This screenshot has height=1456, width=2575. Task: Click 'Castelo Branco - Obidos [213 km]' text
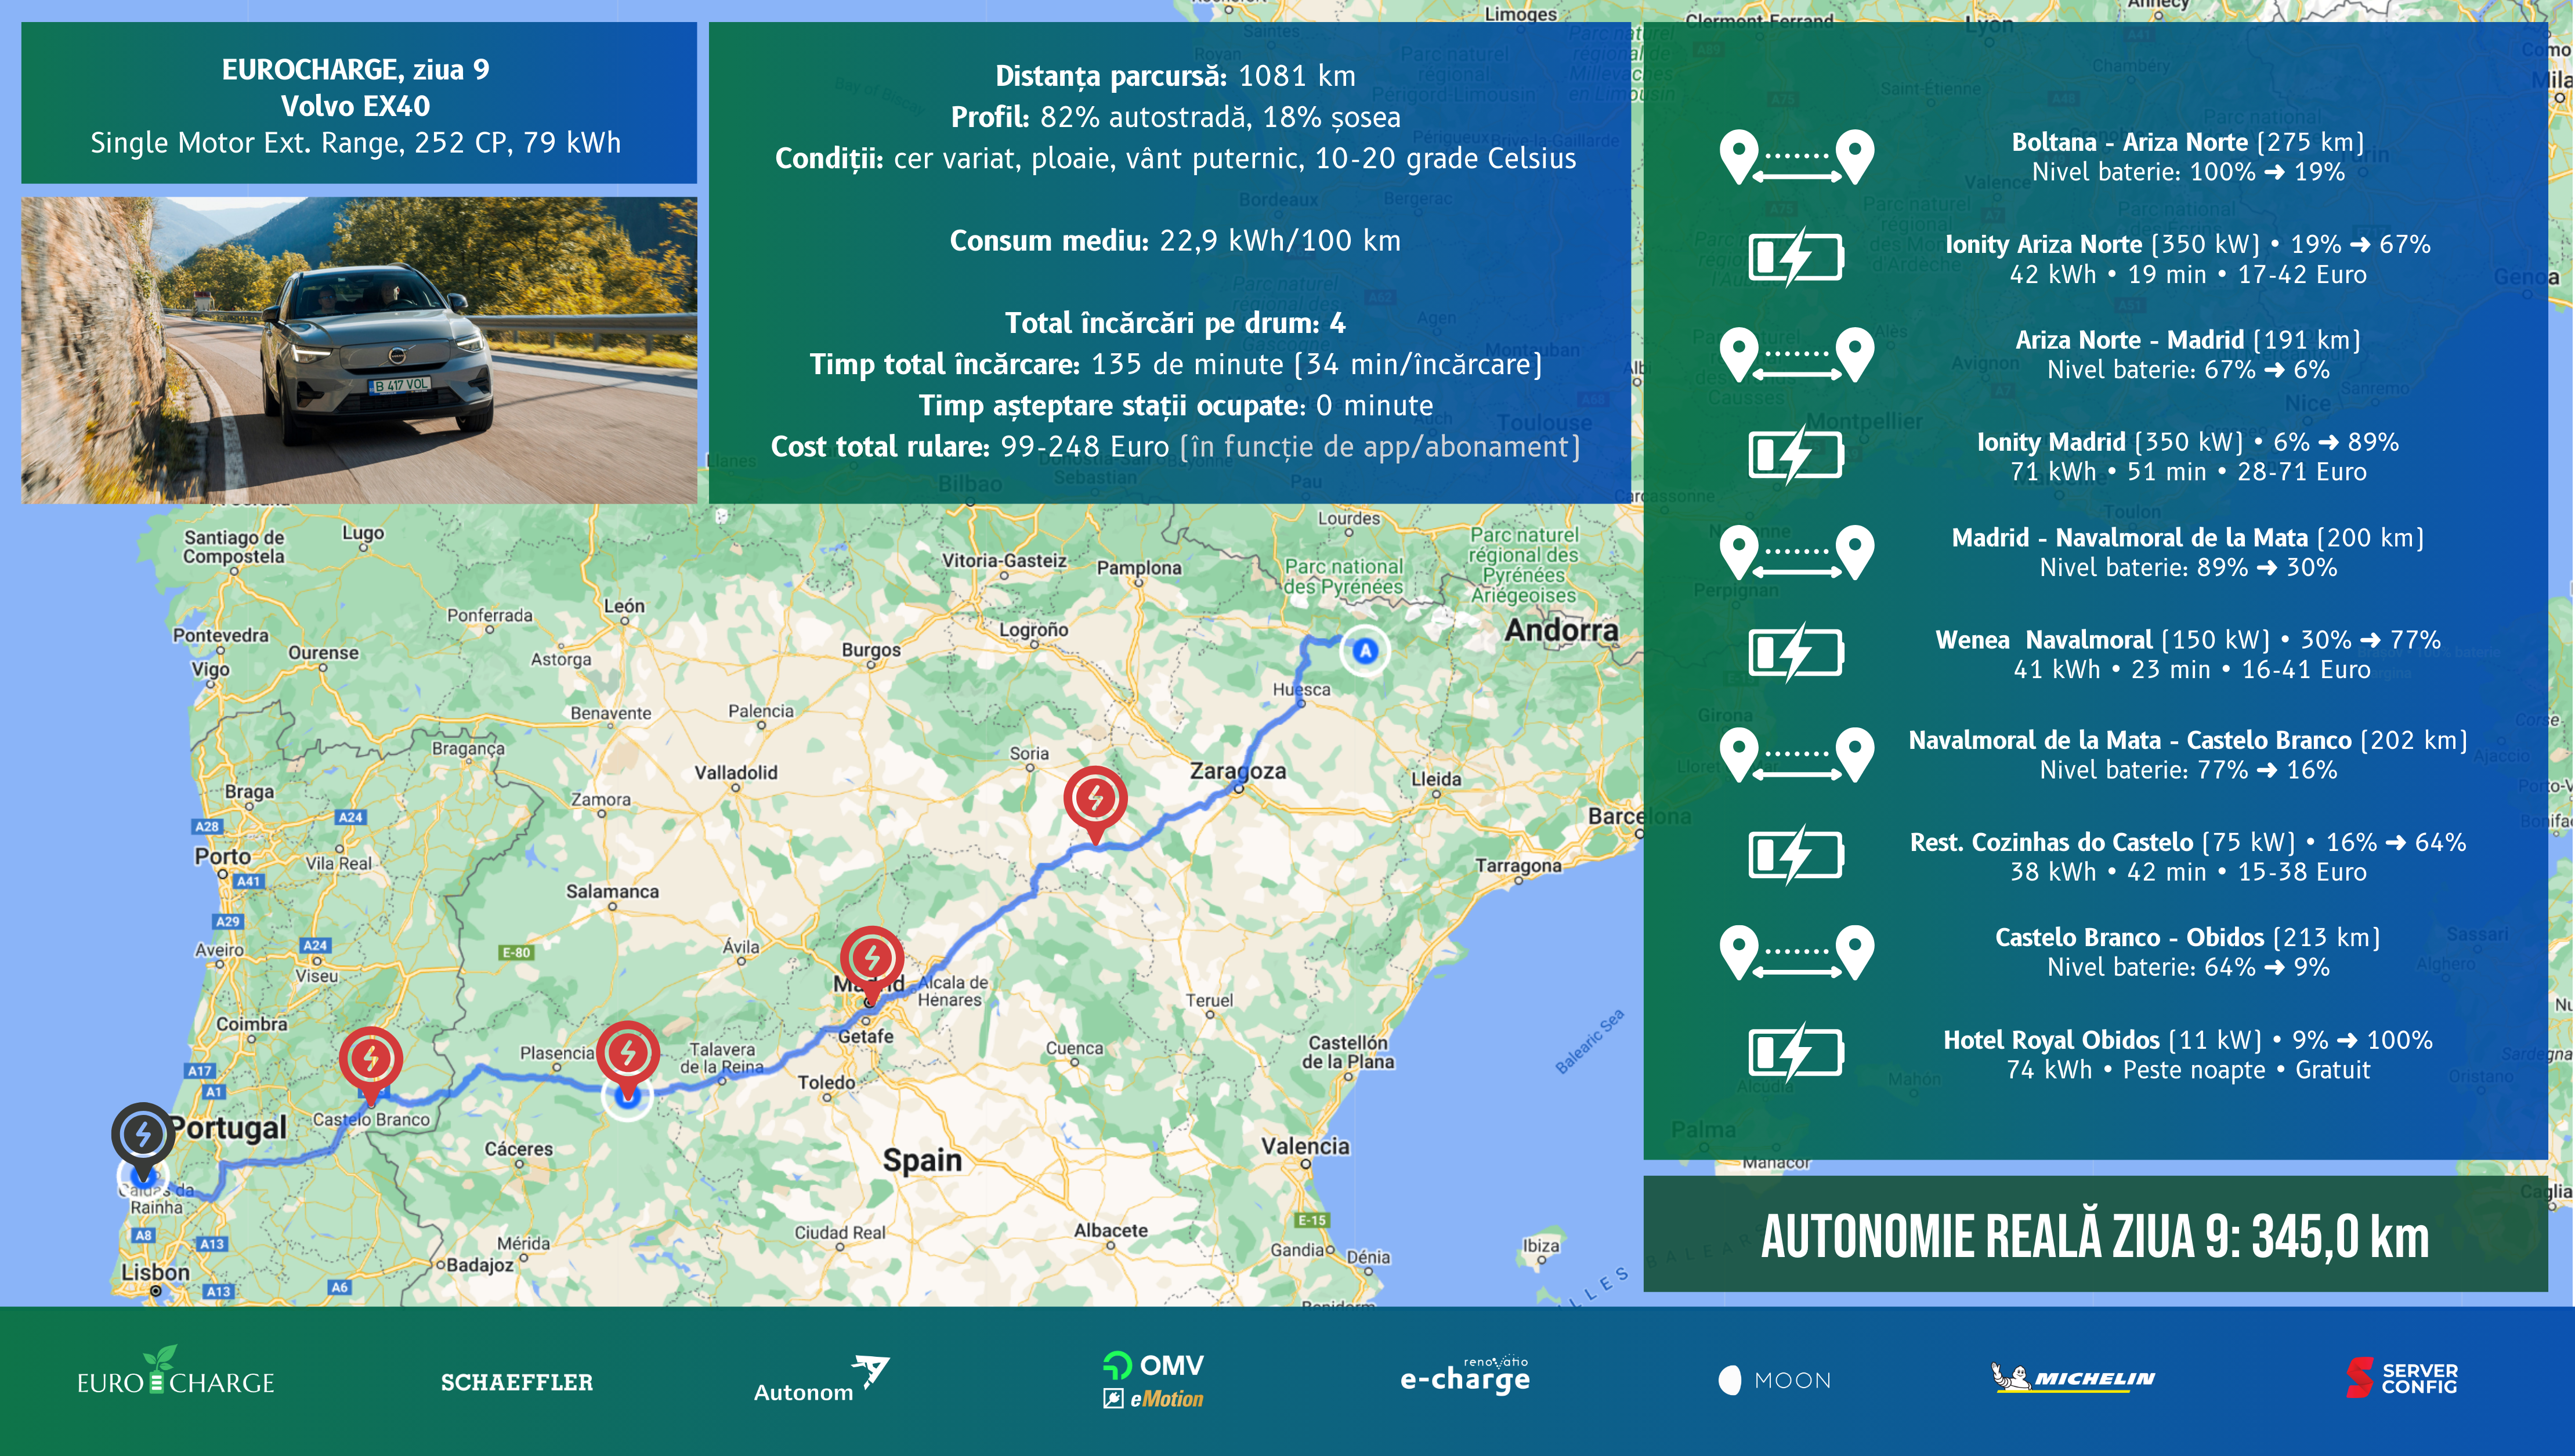[x=2188, y=937]
